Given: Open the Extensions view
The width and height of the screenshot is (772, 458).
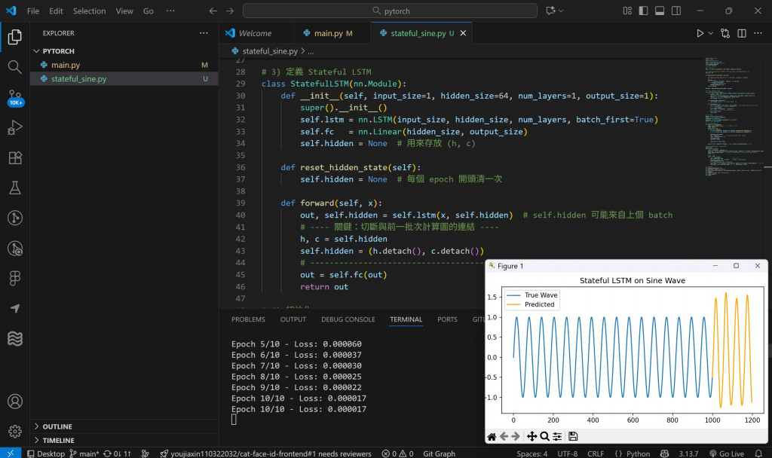Looking at the screenshot, I should click(x=14, y=157).
